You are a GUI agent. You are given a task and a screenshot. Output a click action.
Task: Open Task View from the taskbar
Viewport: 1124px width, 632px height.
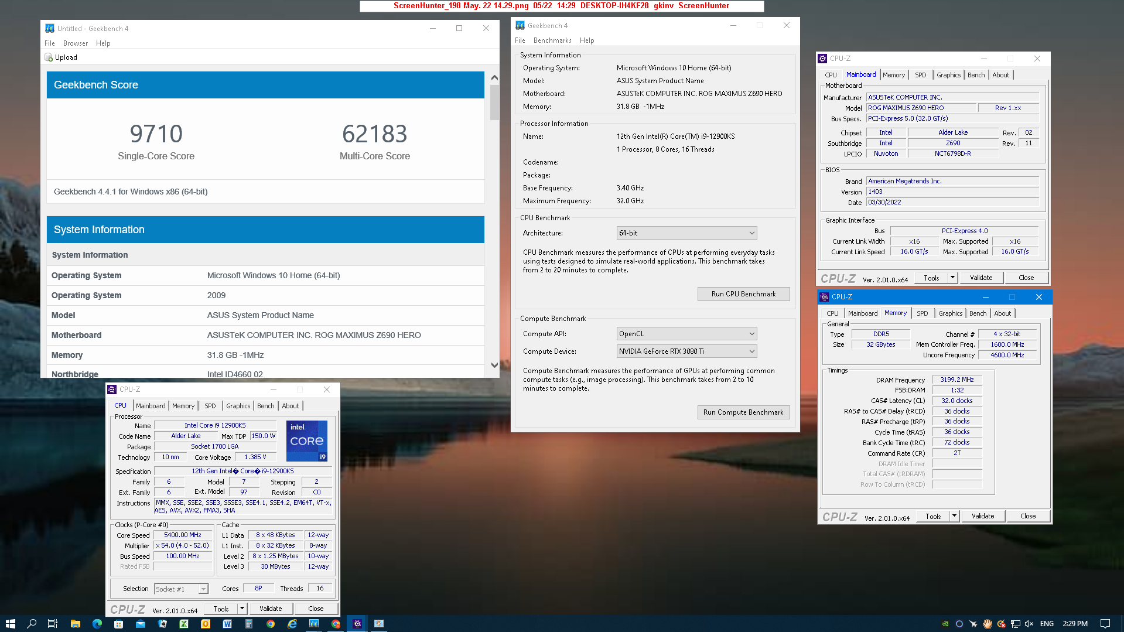53,624
